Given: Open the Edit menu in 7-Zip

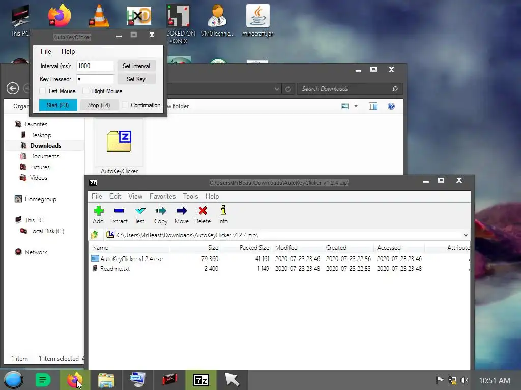Looking at the screenshot, I should coord(115,196).
